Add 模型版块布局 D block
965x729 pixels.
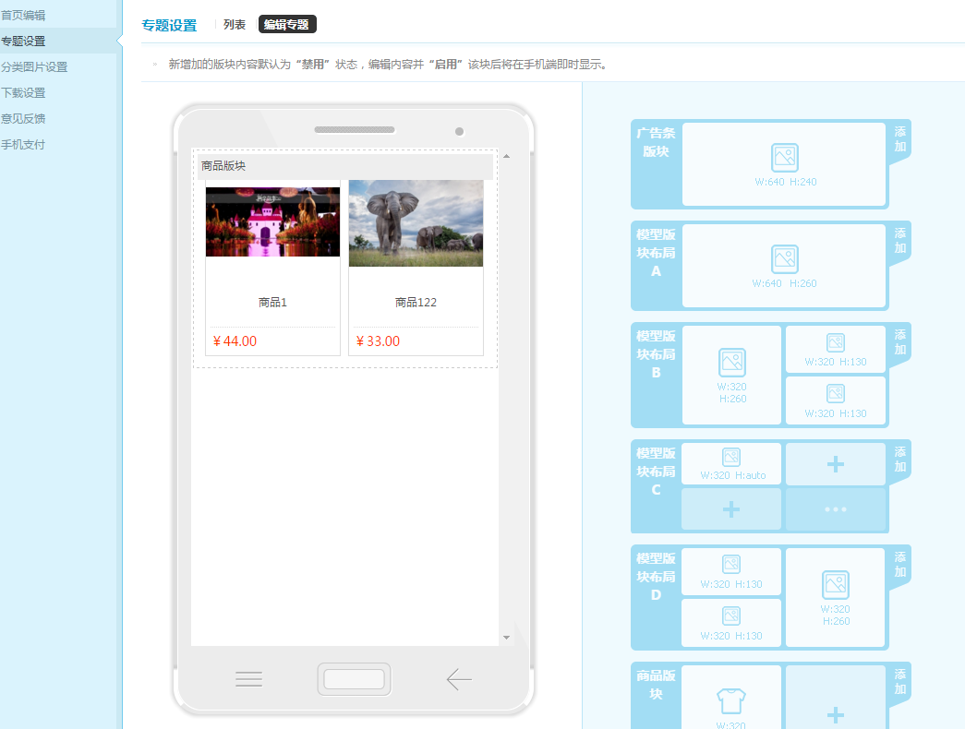tap(899, 564)
